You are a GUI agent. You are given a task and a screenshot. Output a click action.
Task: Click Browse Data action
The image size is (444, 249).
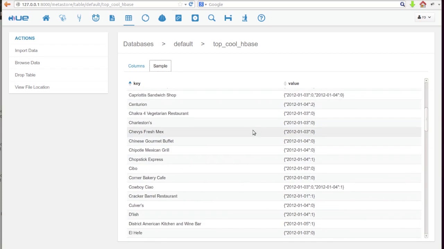pos(27,63)
